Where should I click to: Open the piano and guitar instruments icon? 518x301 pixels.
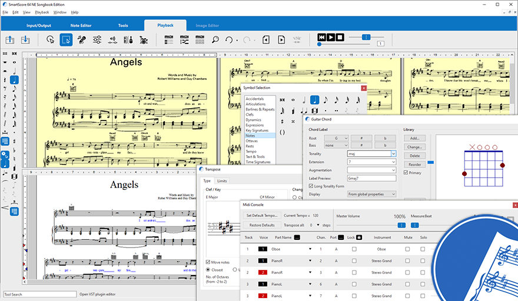128,40
